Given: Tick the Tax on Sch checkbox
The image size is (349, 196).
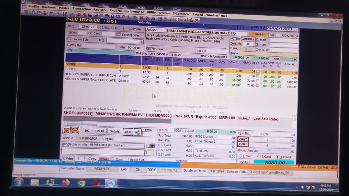Looking at the screenshot, I should point(69,39).
